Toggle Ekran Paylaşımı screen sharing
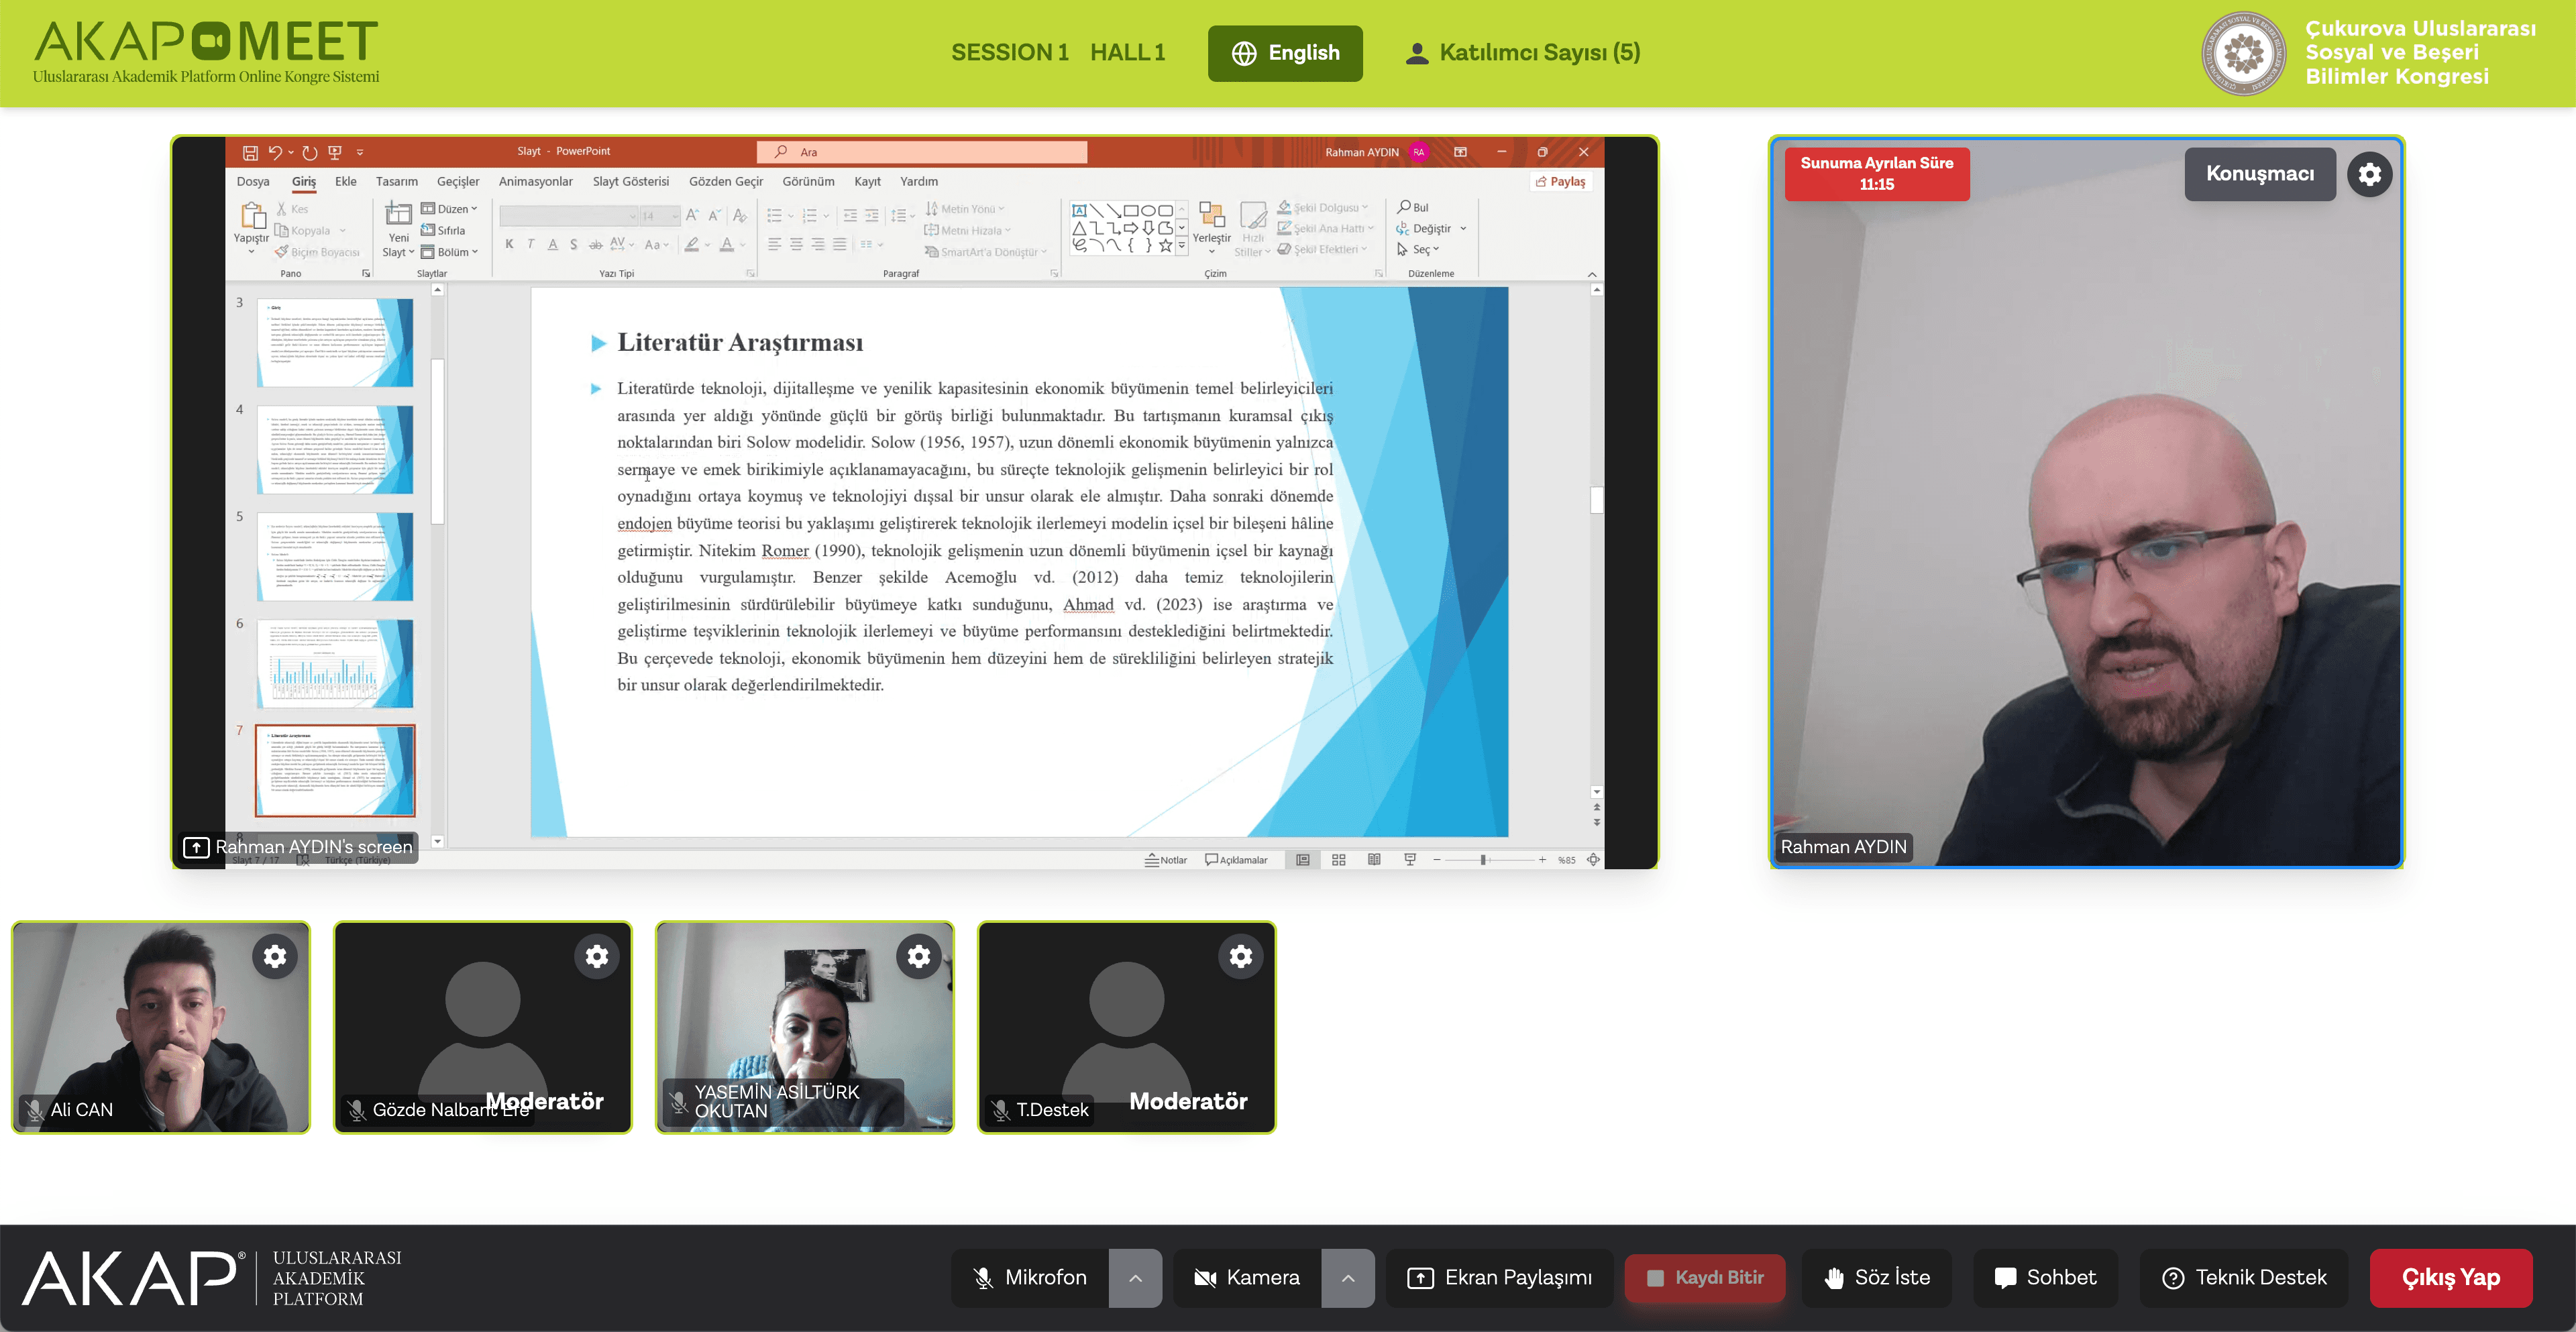This screenshot has height=1332, width=2576. (x=1500, y=1278)
